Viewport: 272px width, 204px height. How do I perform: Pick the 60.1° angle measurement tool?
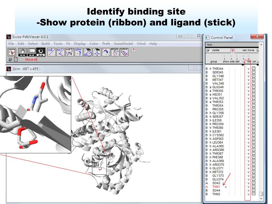pos(61,52)
